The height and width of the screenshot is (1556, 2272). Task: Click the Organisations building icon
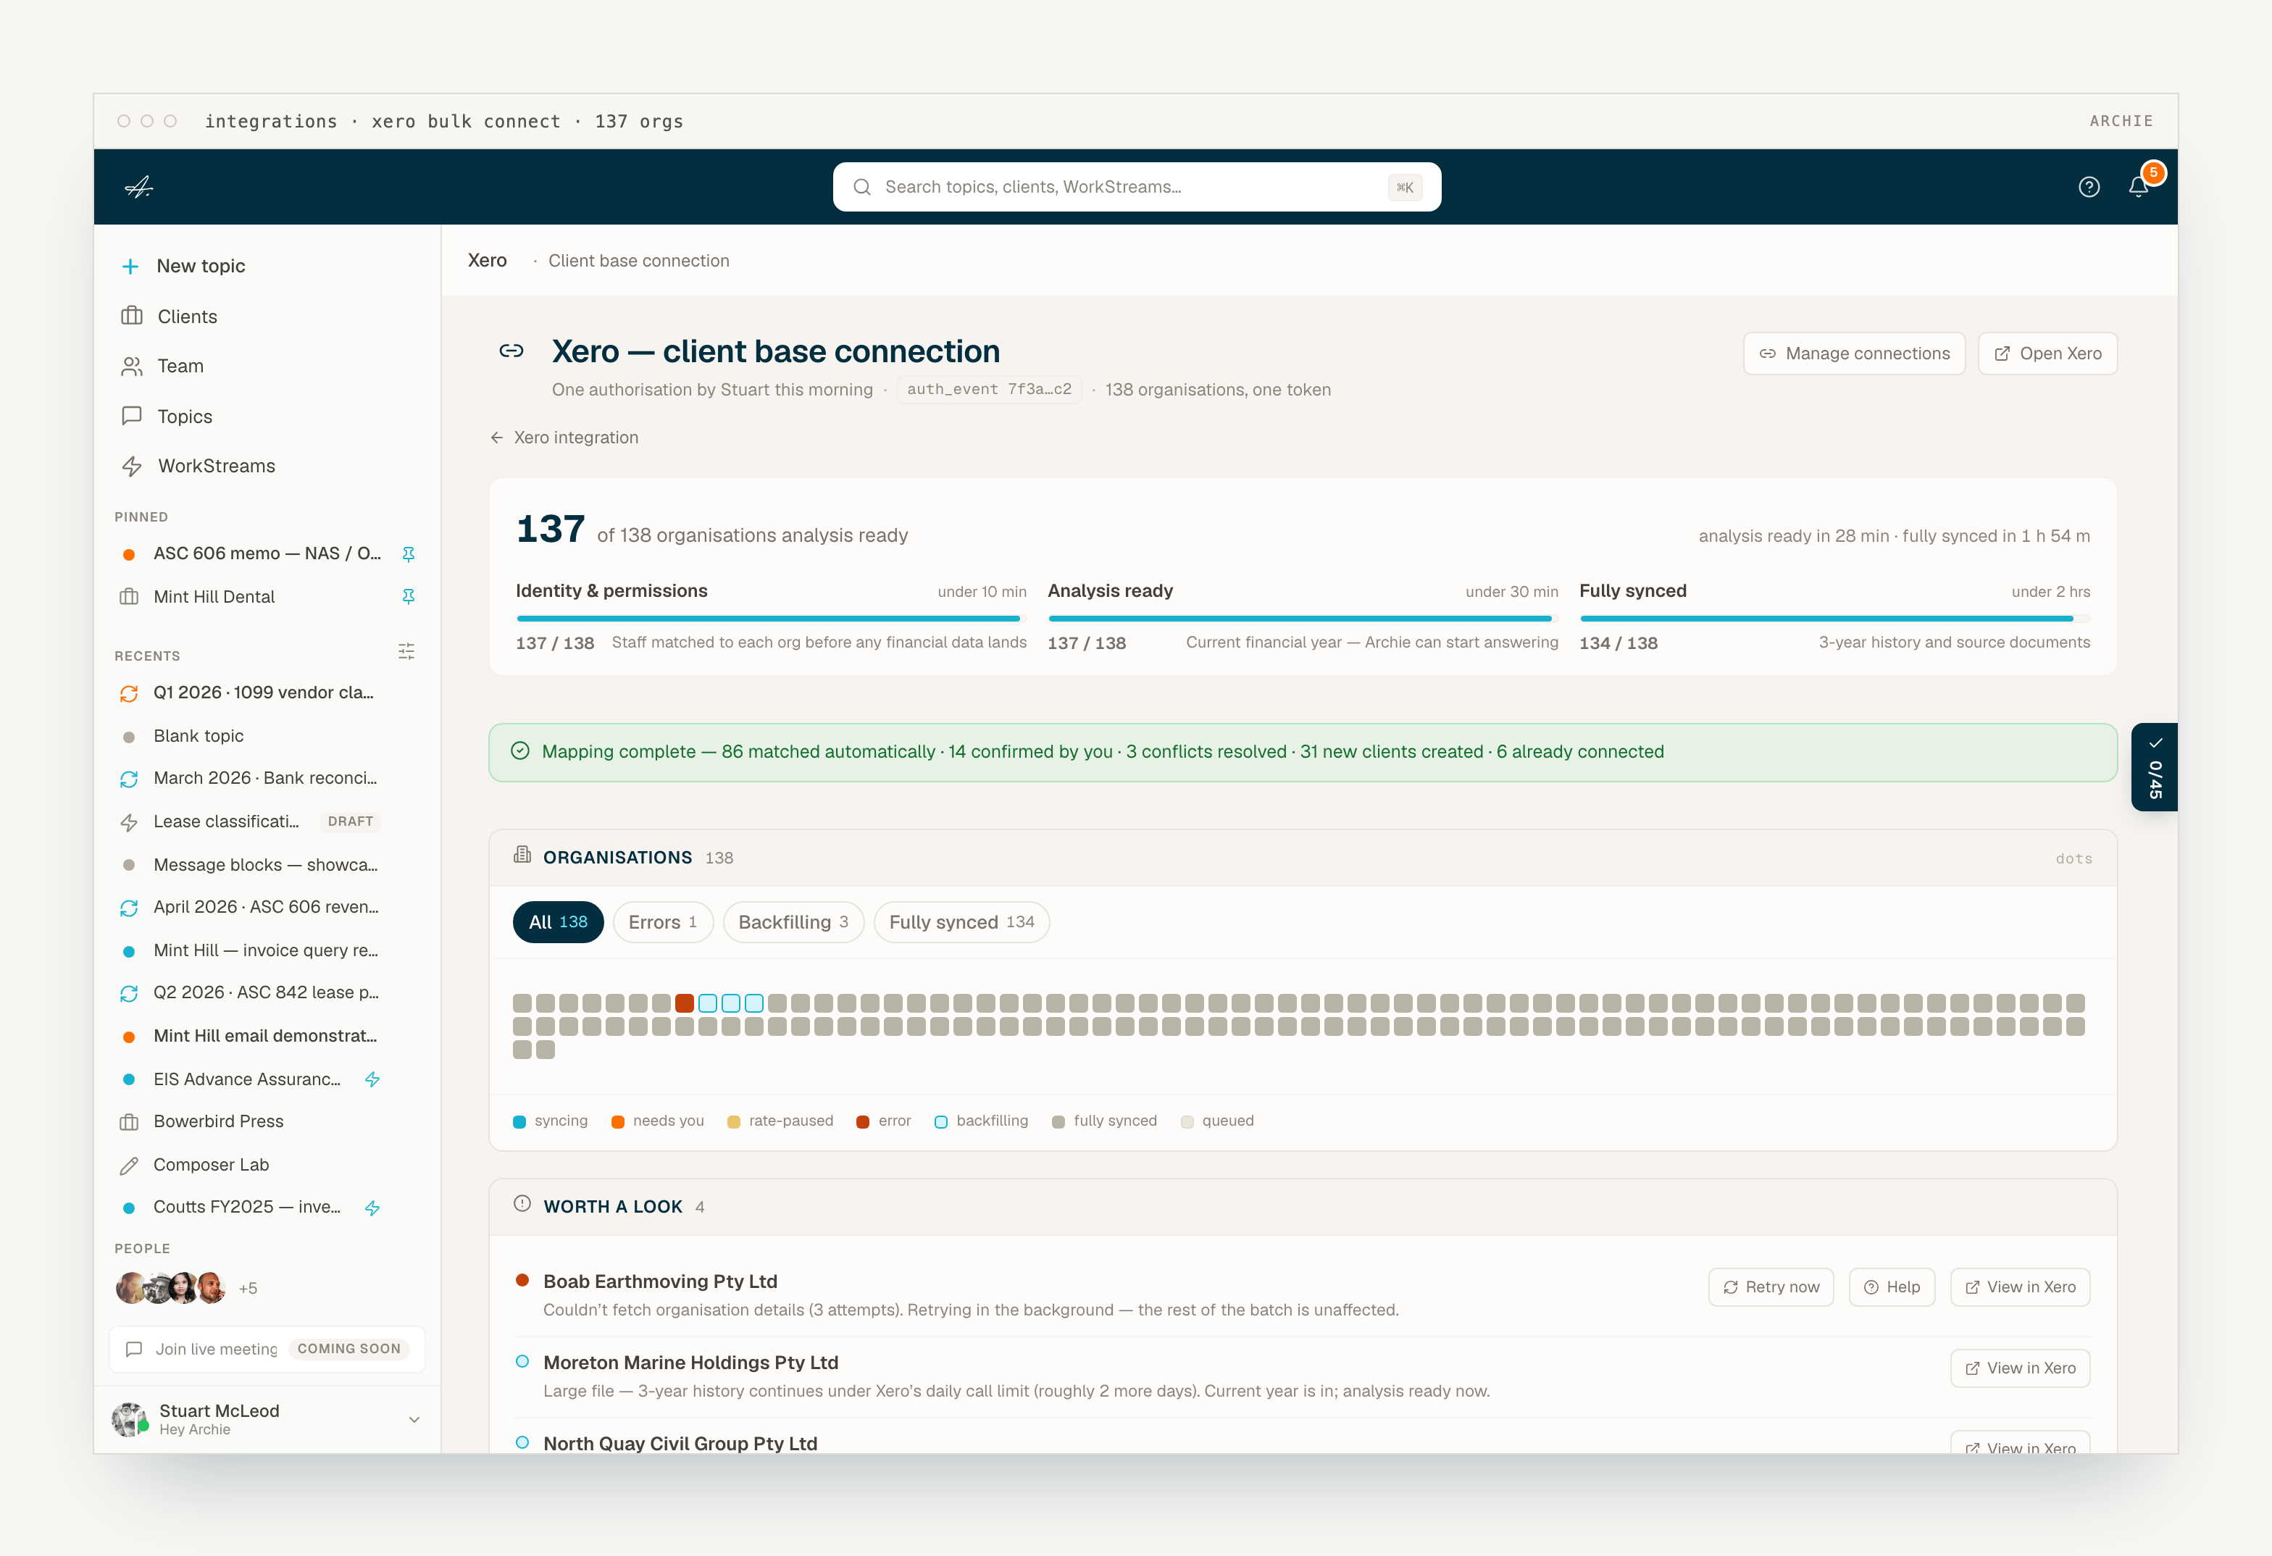tap(522, 856)
